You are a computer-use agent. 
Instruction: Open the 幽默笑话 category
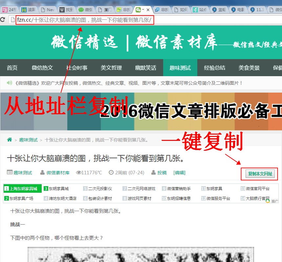(146, 68)
